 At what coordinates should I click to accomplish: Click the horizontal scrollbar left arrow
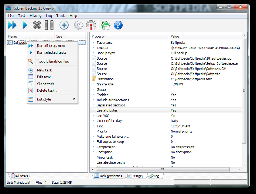tap(93, 169)
